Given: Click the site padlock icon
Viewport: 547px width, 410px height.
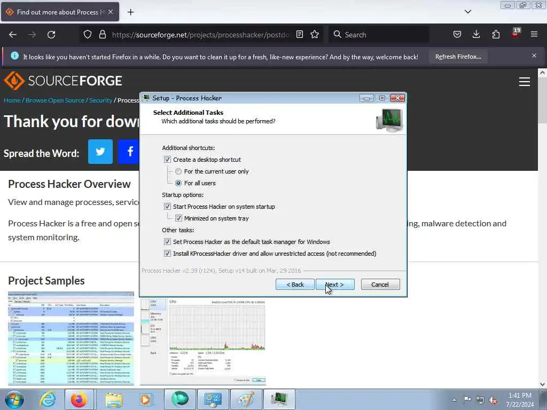Looking at the screenshot, I should coord(102,34).
